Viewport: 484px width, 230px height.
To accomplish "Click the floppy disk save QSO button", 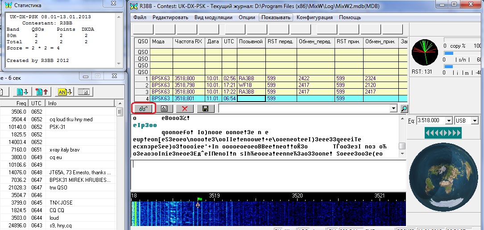I will tap(205, 108).
